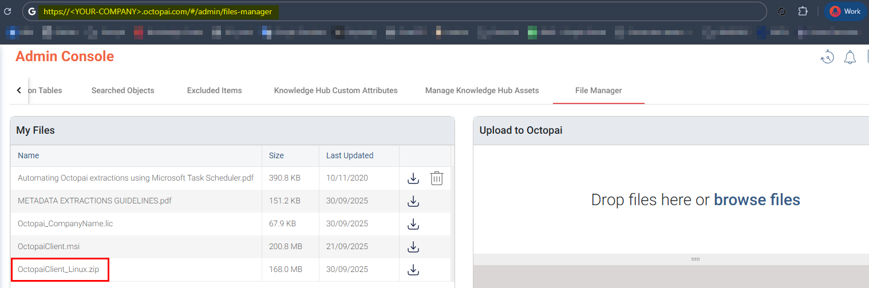Viewport: 869px width, 288px height.
Task: Open the browser extensions puzzle icon
Action: [803, 11]
